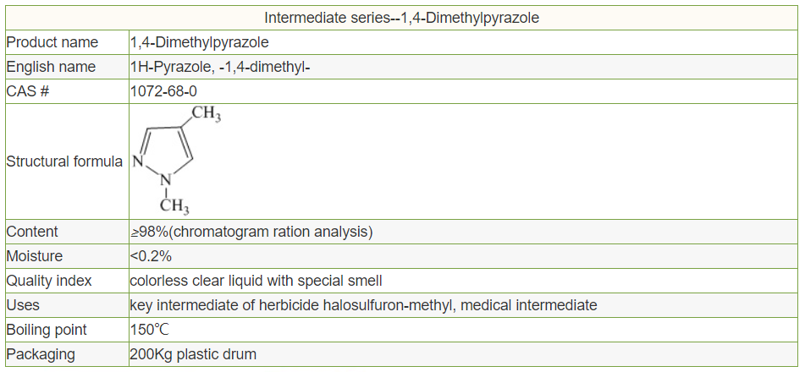The width and height of the screenshot is (805, 372).
Task: Click the '200Kg plastic drum' packaging value
Action: click(193, 354)
